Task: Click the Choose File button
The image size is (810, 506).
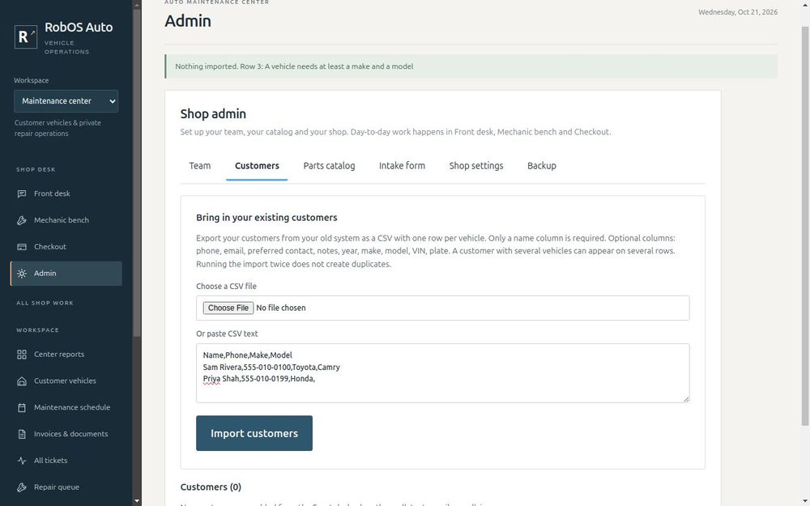Action: coord(228,308)
